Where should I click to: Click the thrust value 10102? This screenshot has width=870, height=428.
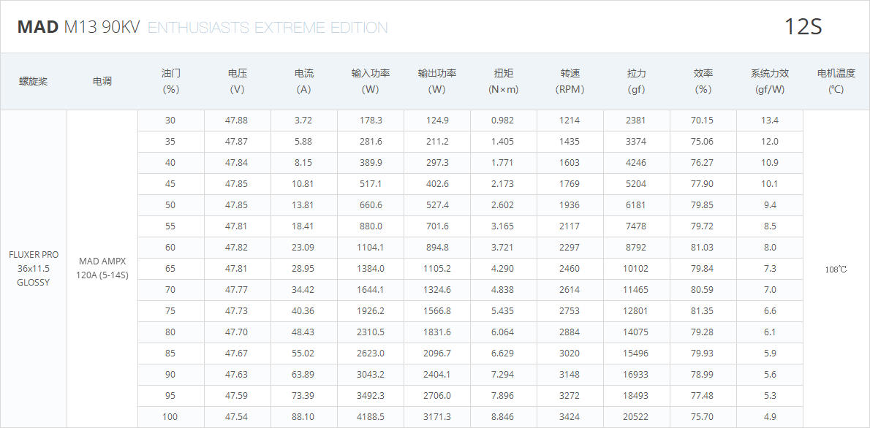coord(636,268)
